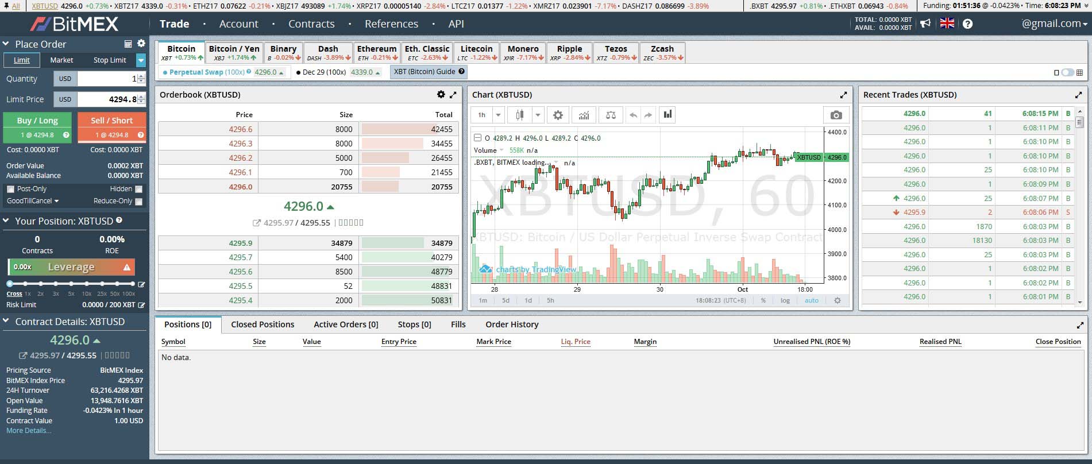Collapse the Your Position section
Image resolution: width=1092 pixels, height=464 pixels.
6,221
